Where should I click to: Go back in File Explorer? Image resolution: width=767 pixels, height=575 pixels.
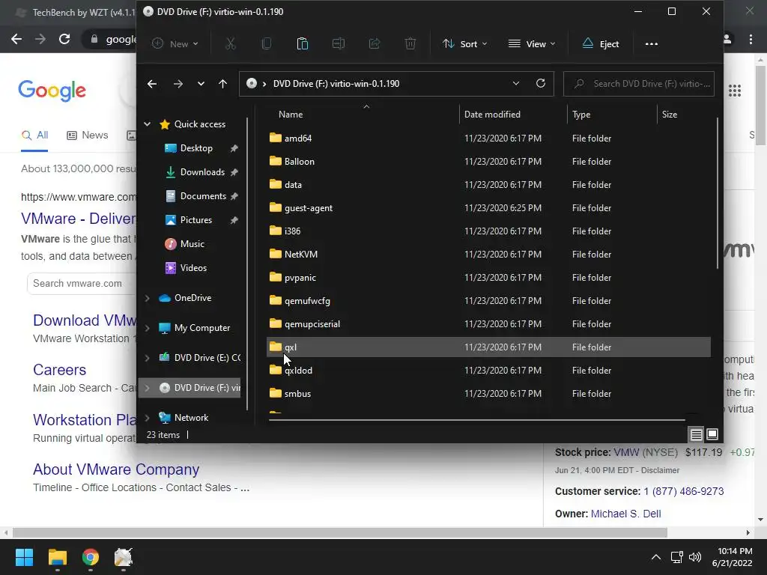pyautogui.click(x=152, y=84)
